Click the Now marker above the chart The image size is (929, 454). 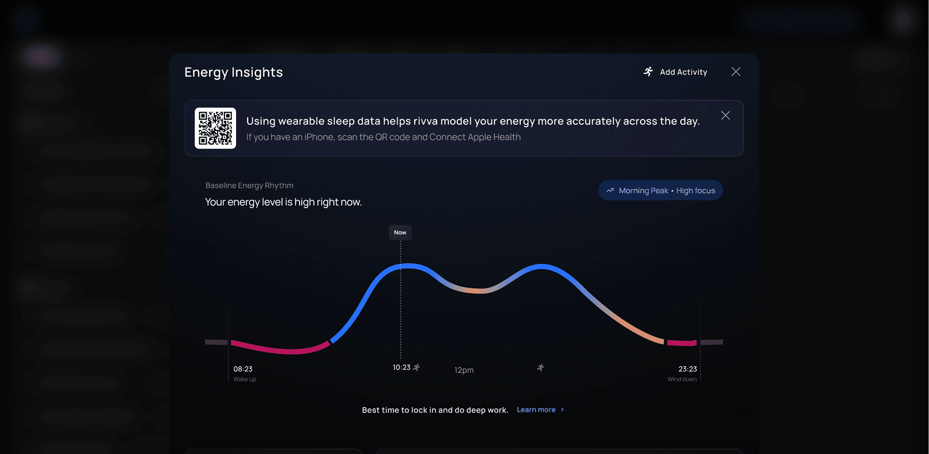coord(400,232)
